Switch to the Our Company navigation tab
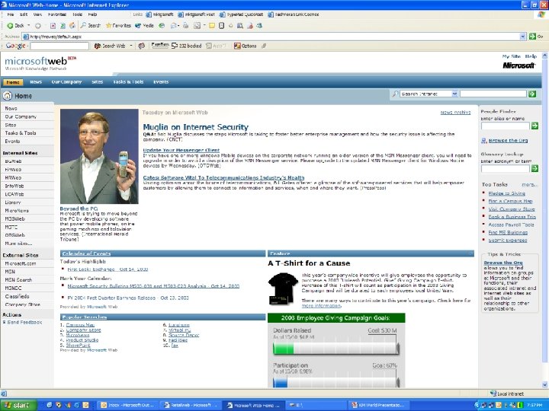The image size is (549, 411). (66, 82)
